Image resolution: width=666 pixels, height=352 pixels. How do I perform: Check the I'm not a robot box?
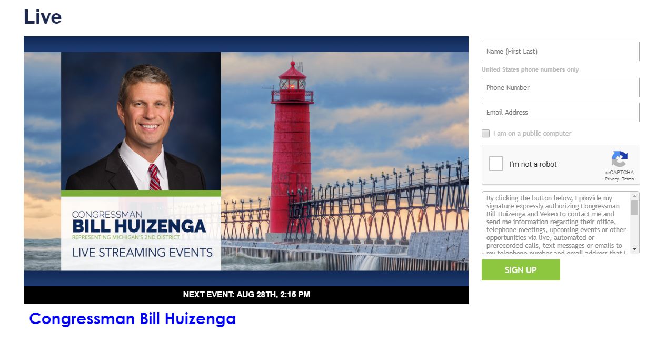tap(496, 164)
